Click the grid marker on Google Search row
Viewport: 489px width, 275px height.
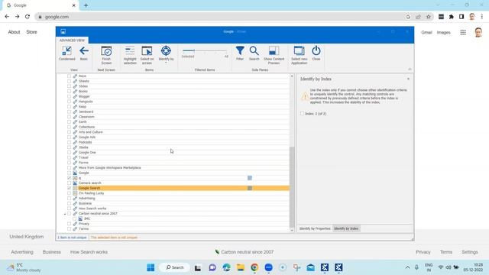click(250, 188)
